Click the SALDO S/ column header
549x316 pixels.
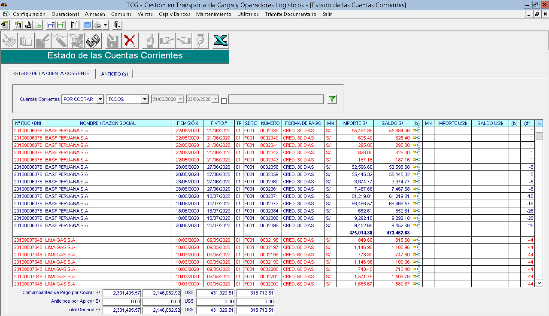pos(392,123)
